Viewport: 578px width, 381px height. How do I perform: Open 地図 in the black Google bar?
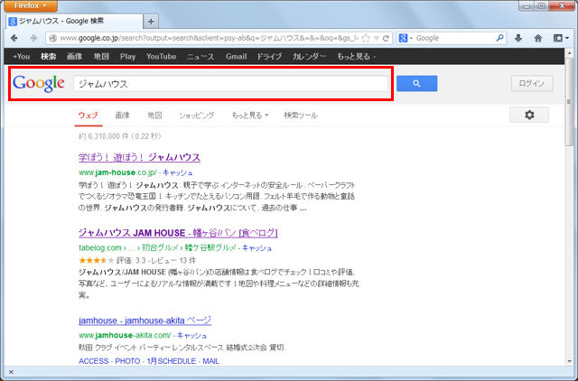click(x=101, y=57)
